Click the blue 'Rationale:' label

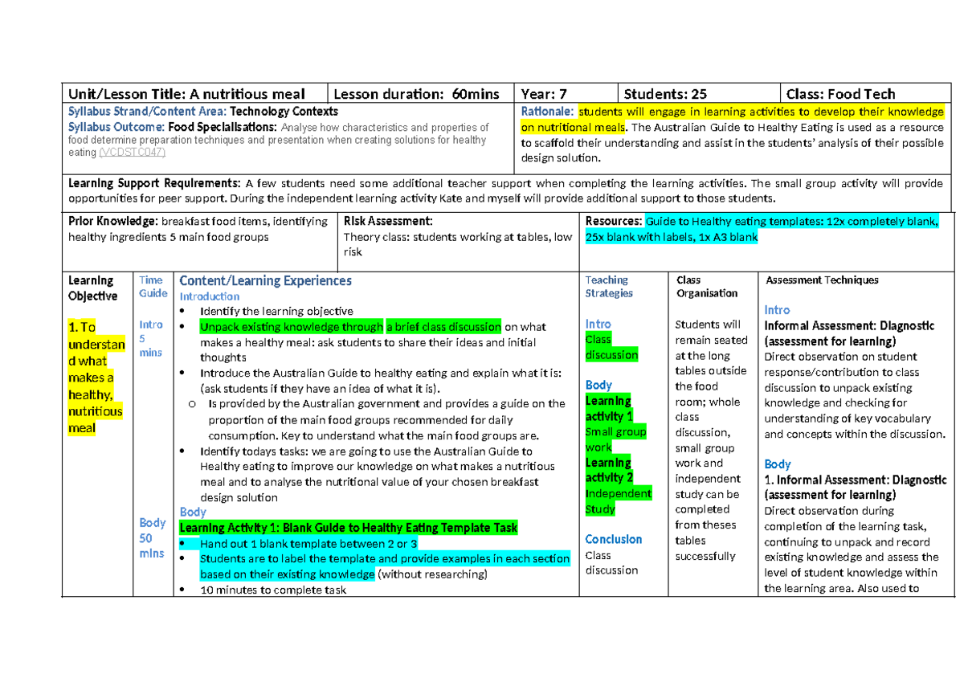tap(548, 112)
